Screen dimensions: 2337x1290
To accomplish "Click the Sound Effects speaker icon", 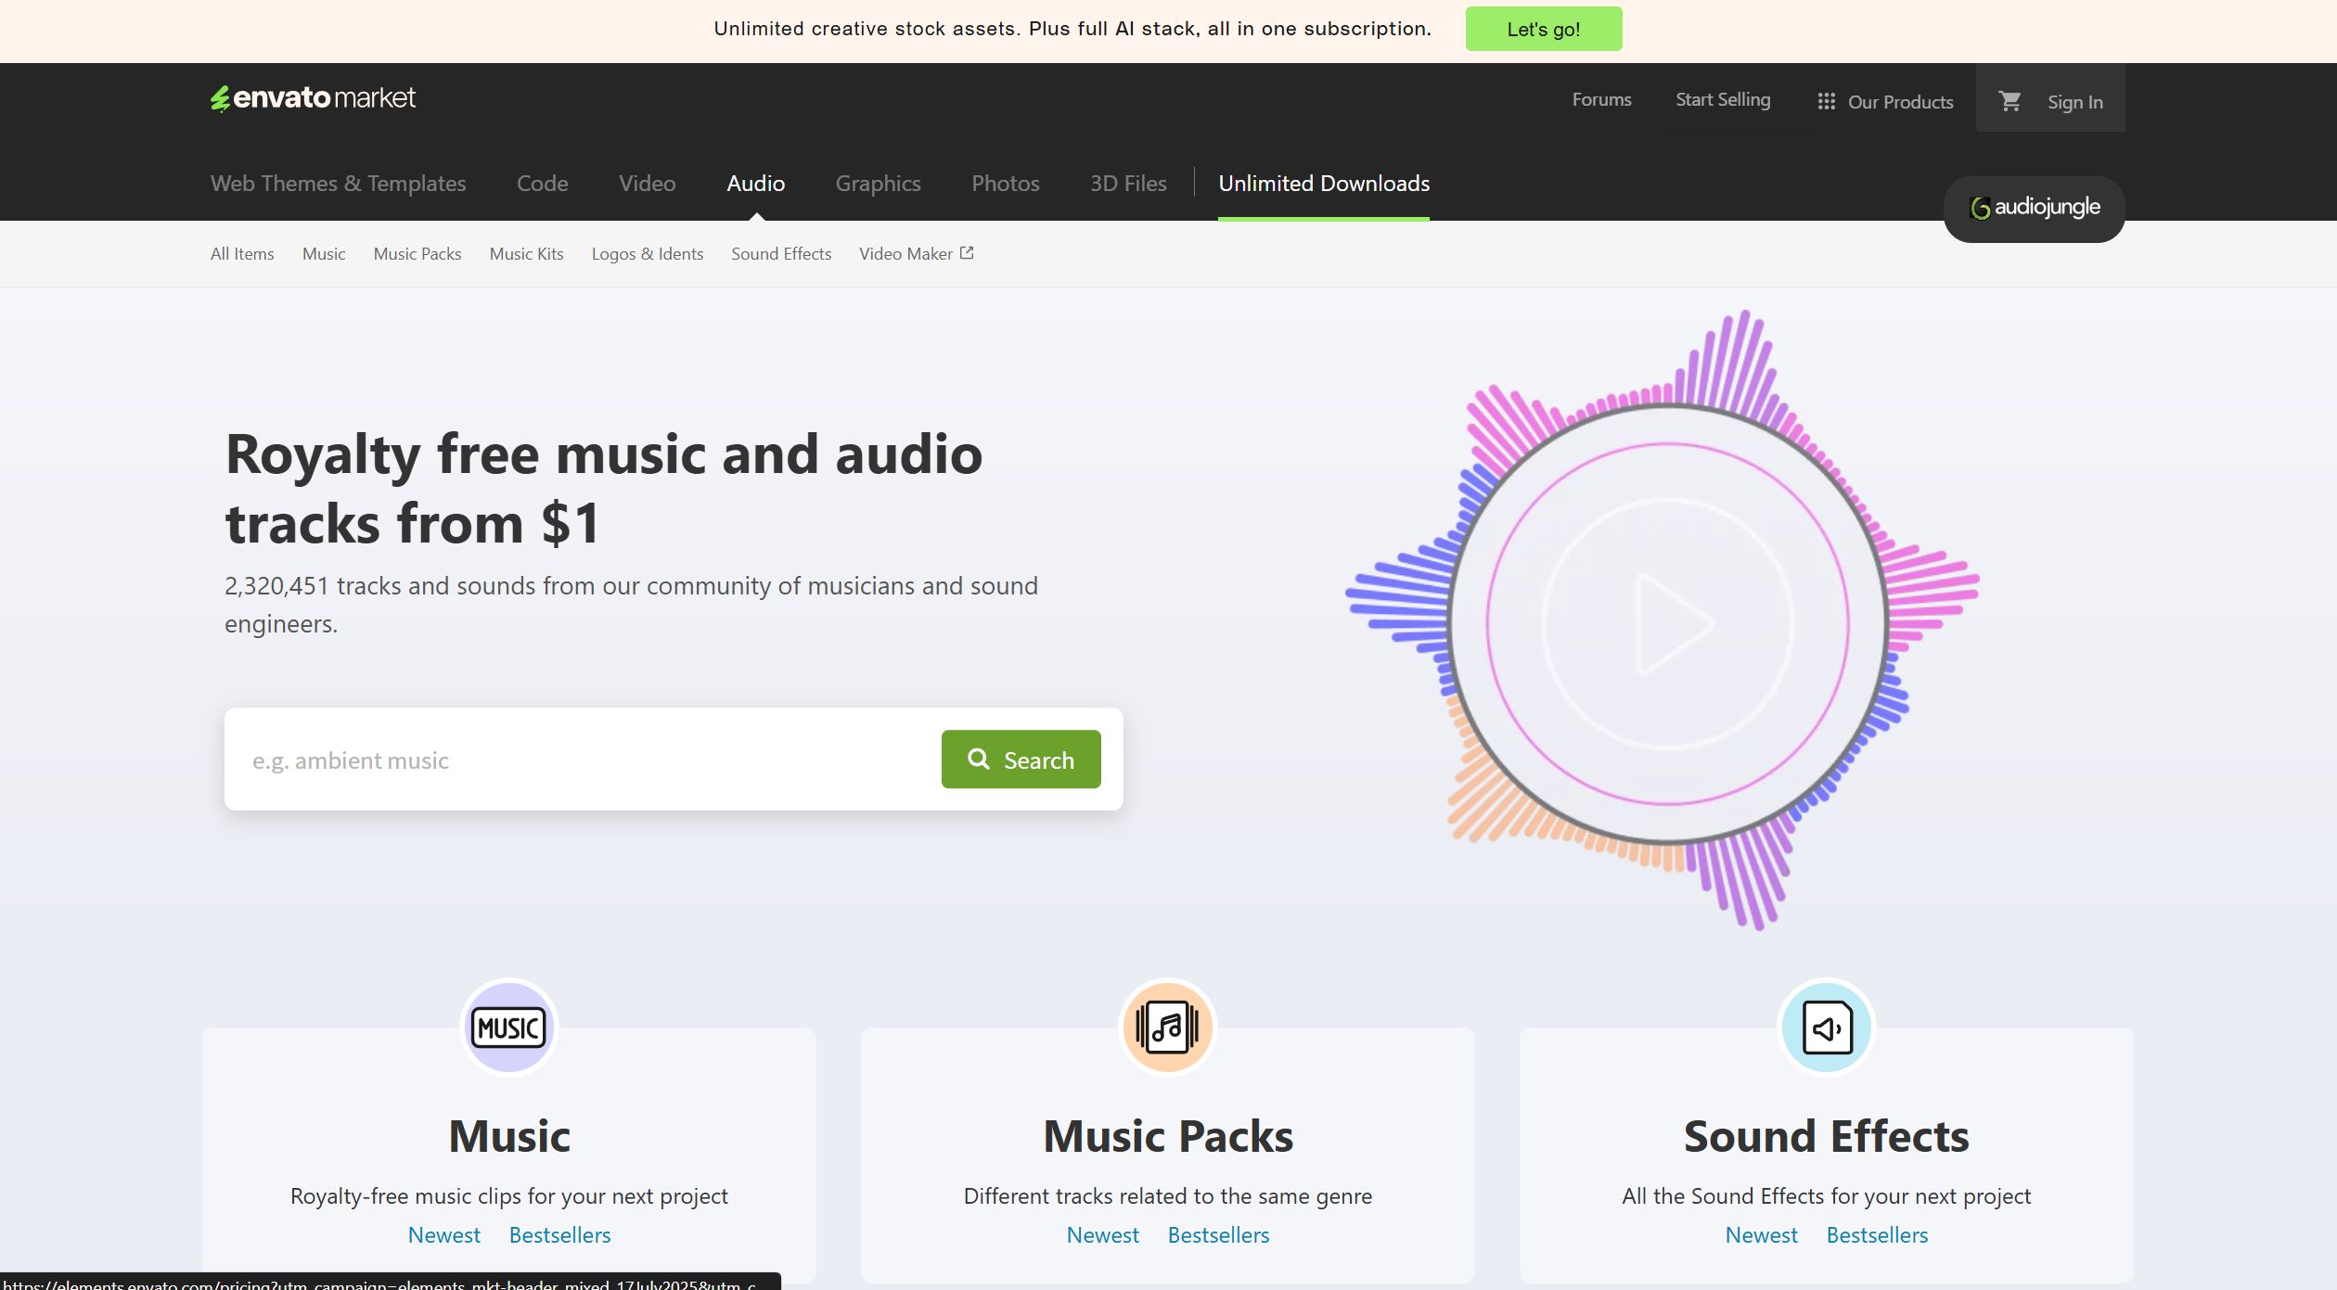I will click(x=1826, y=1027).
